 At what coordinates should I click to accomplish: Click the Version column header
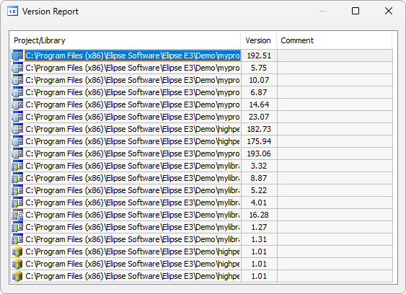(x=258, y=40)
